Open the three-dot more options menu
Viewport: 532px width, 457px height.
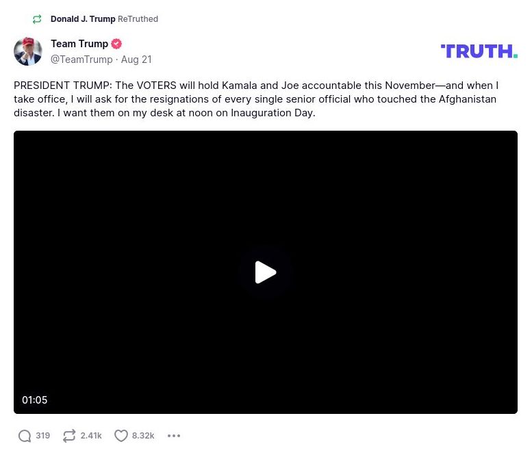pyautogui.click(x=174, y=436)
